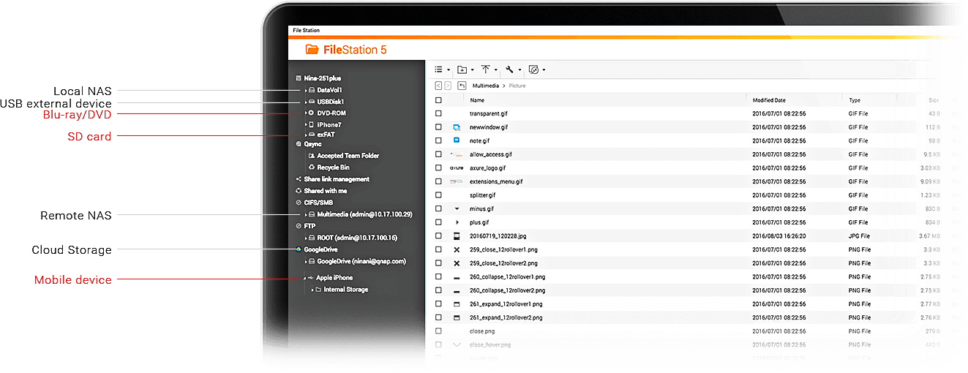The width and height of the screenshot is (968, 373).
Task: Open the list view mode button
Action: click(439, 69)
